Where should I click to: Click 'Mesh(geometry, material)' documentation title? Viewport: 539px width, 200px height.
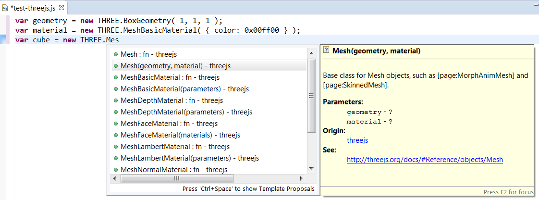pos(377,51)
